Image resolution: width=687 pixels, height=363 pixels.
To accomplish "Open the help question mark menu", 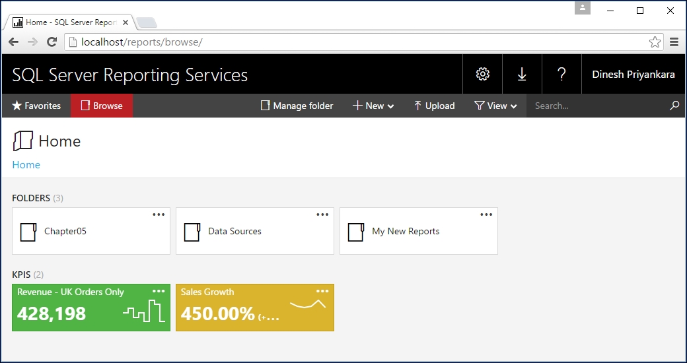I will (561, 74).
